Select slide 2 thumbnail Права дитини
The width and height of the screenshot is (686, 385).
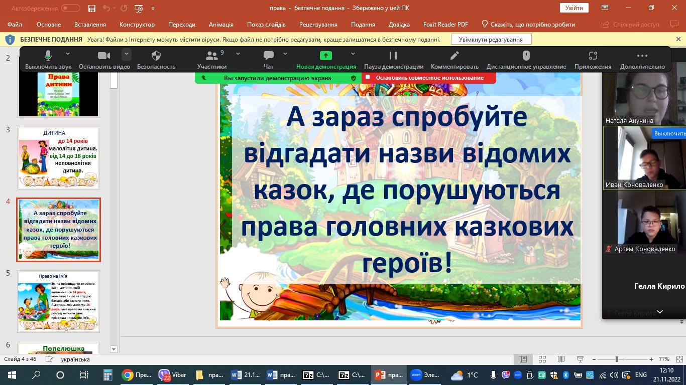point(58,93)
